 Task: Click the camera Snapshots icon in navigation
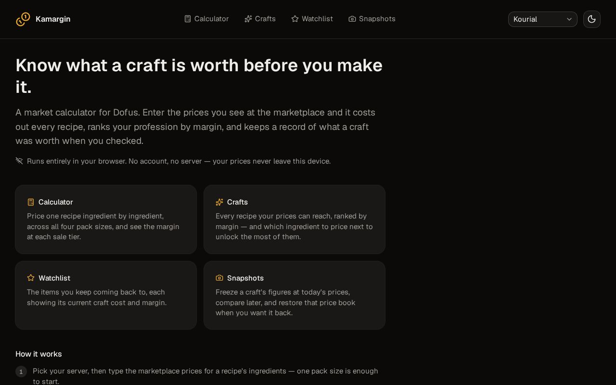point(352,19)
